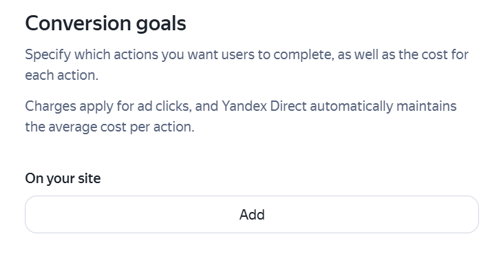The image size is (499, 254).
Task: Click the word 'Specify' starting the description
Action: coord(48,55)
